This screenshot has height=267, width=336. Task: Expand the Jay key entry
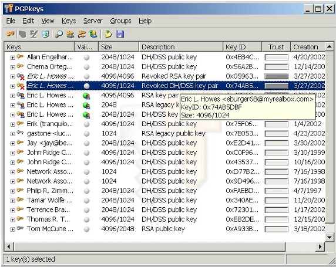coord(13,143)
